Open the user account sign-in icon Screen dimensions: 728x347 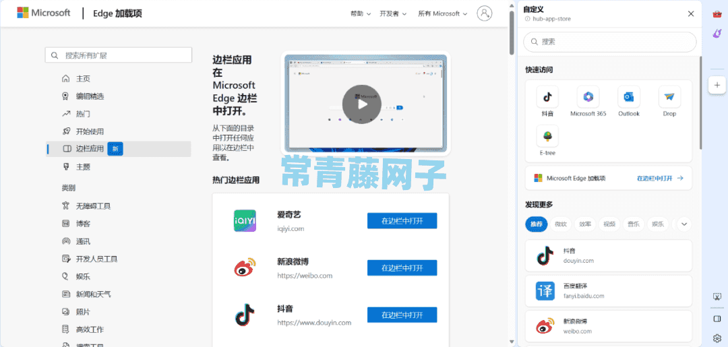484,13
